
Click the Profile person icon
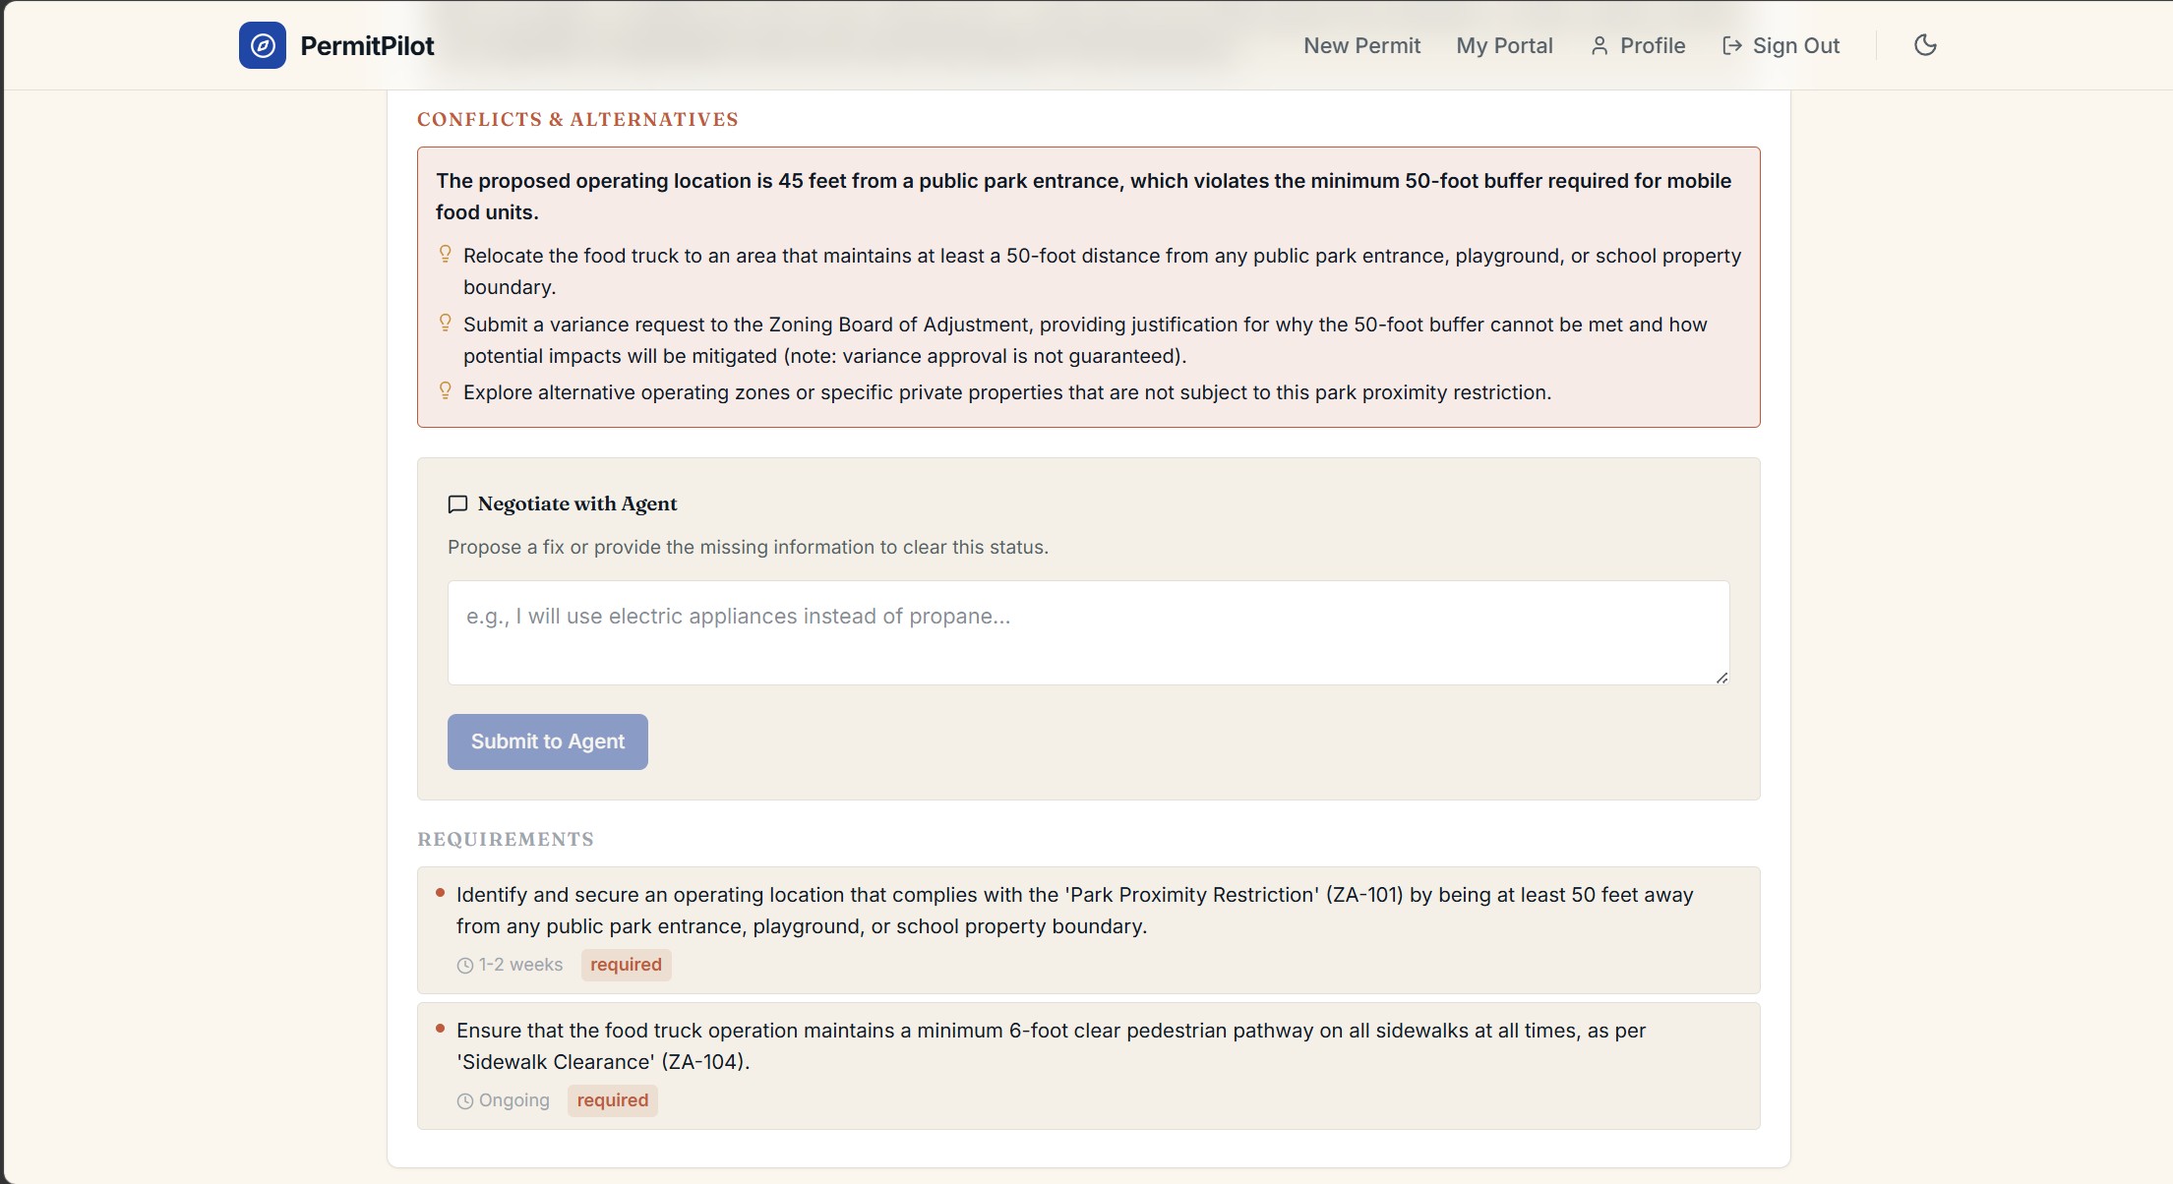[1600, 46]
